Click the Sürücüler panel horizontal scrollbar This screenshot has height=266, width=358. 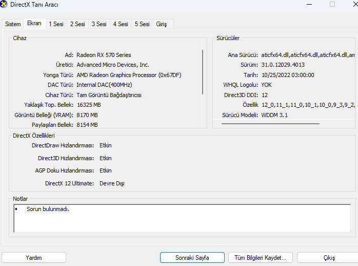coord(270,124)
